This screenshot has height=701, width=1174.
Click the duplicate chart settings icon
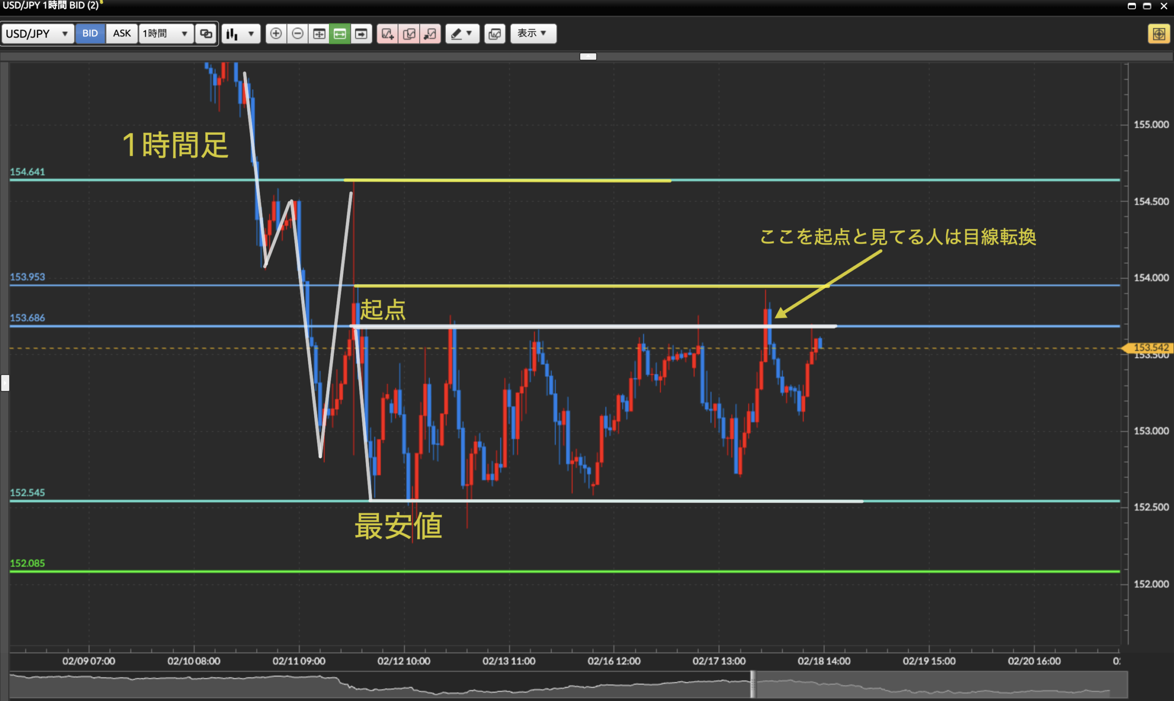coord(409,33)
